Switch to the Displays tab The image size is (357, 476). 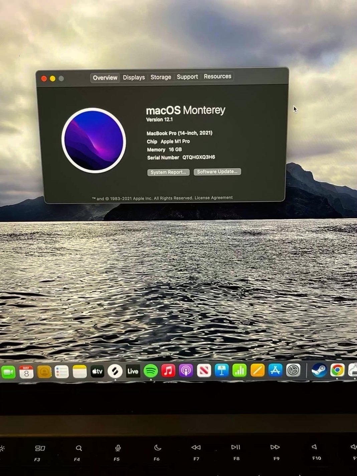(134, 77)
